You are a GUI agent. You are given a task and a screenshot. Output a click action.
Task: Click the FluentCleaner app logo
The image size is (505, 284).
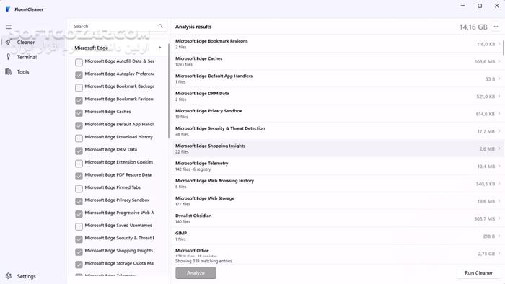click(x=8, y=9)
